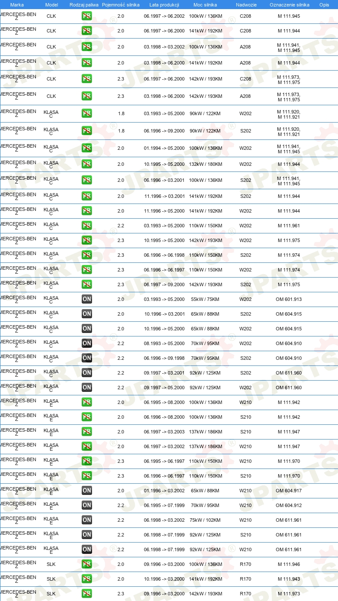The image size is (338, 601).
Task: Click the Rodzaj paliwa column header
Action: (x=84, y=5)
